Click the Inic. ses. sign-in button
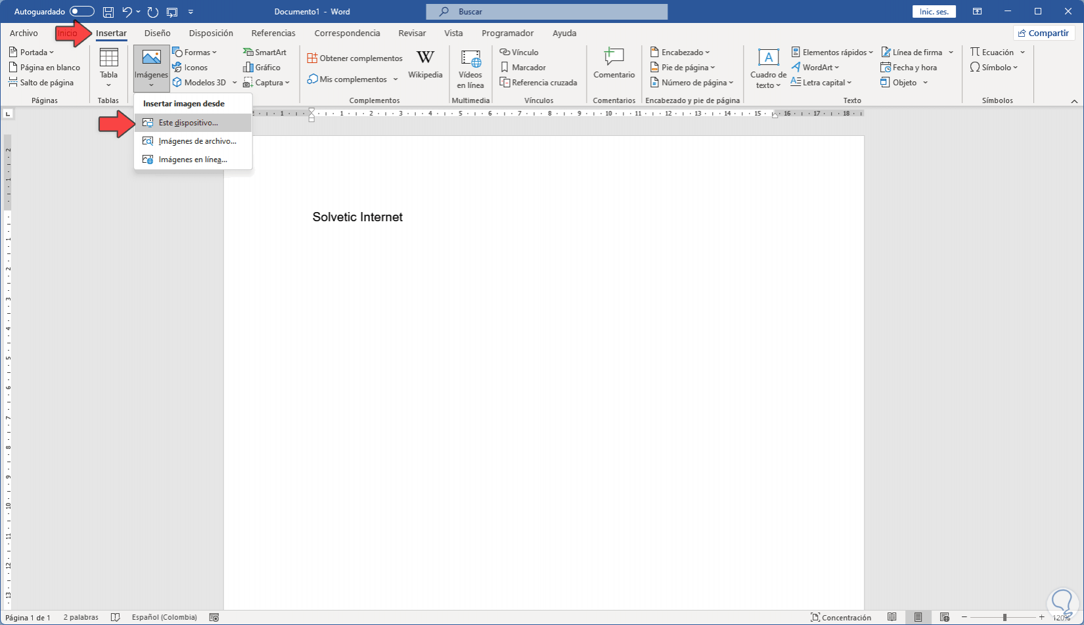The width and height of the screenshot is (1084, 625). pyautogui.click(x=934, y=12)
